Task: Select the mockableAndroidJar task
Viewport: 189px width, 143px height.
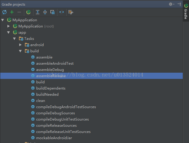Action: tap(92, 138)
